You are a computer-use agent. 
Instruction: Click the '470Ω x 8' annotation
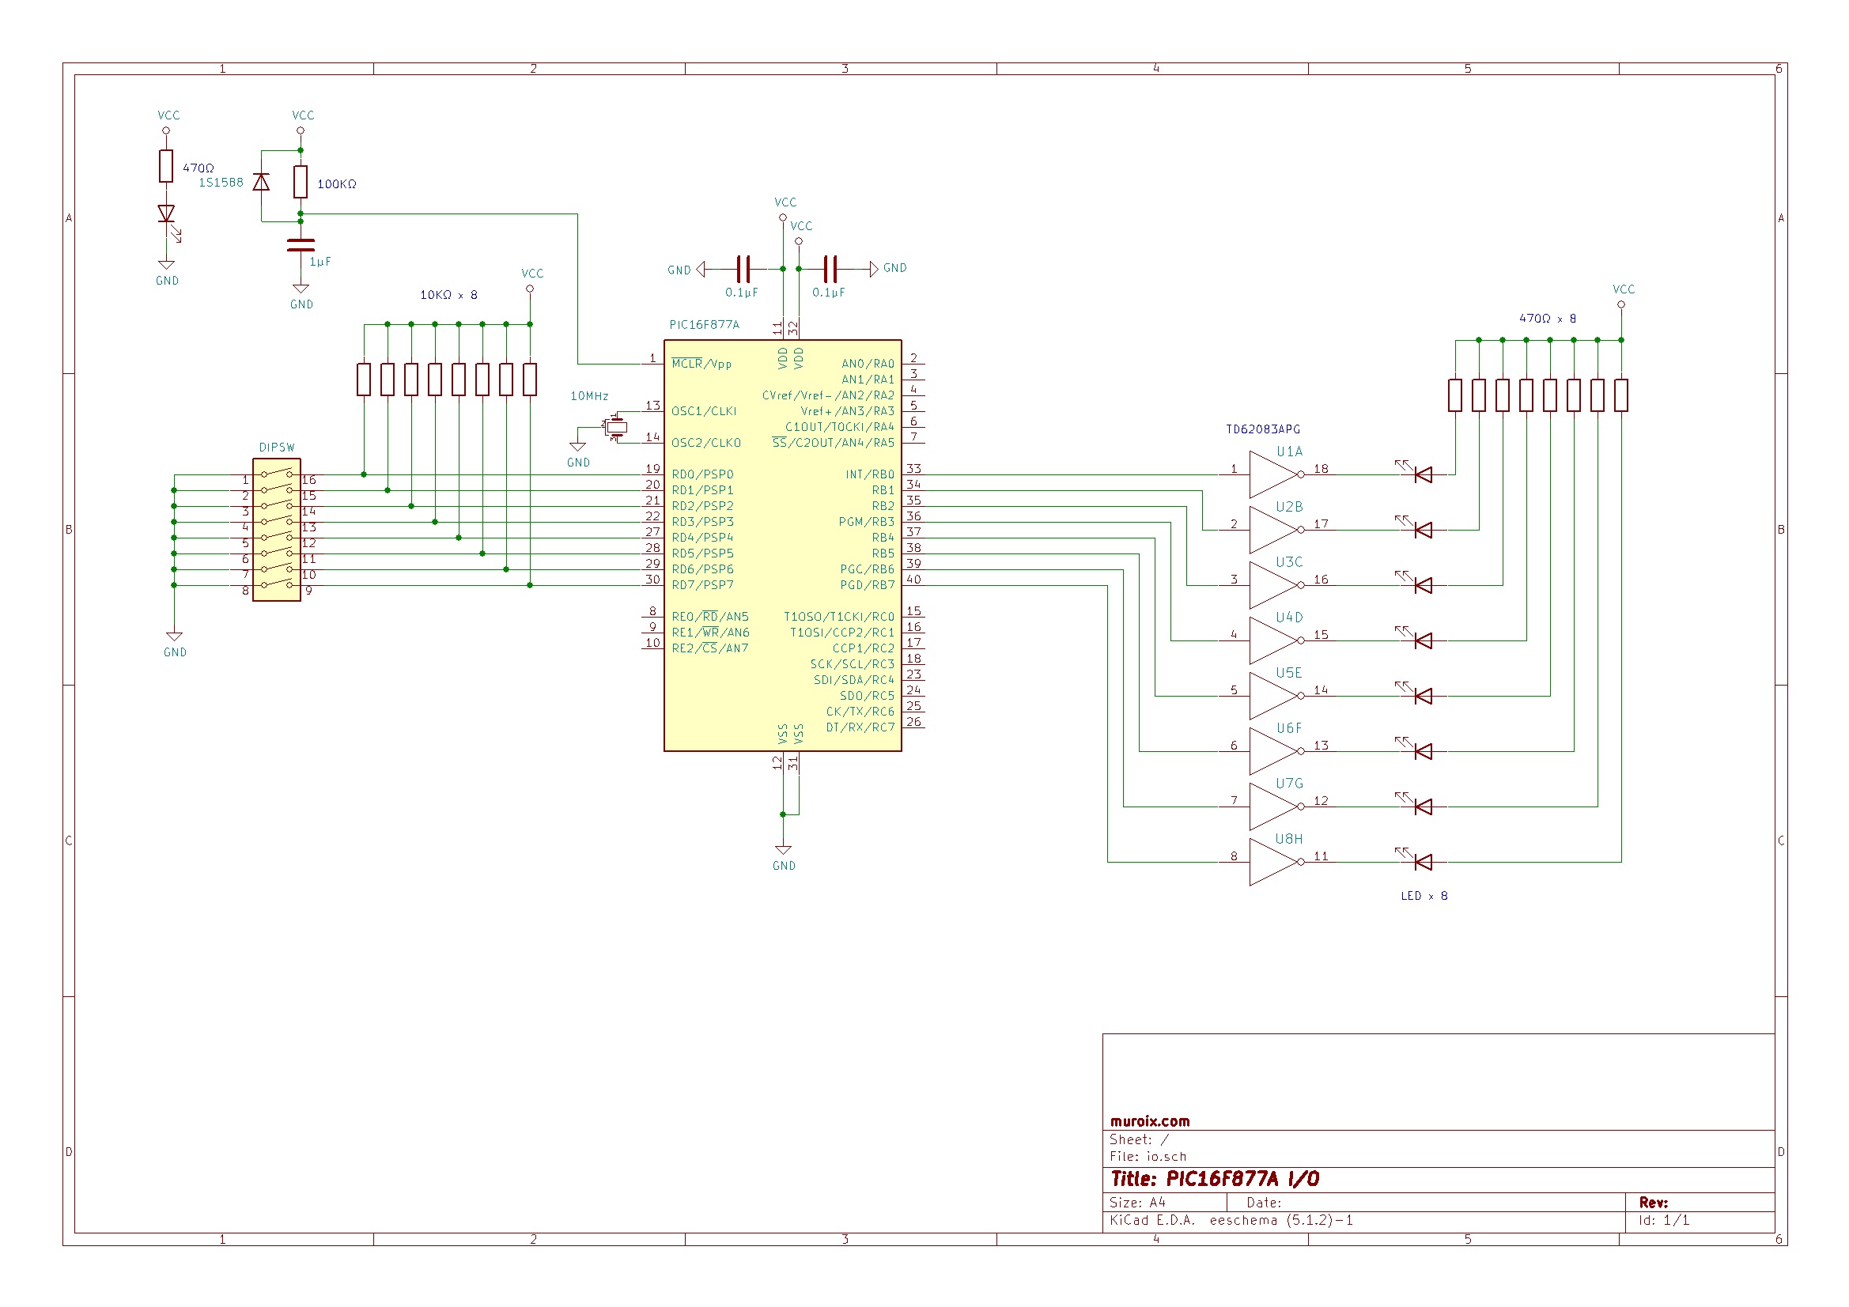(x=1548, y=318)
